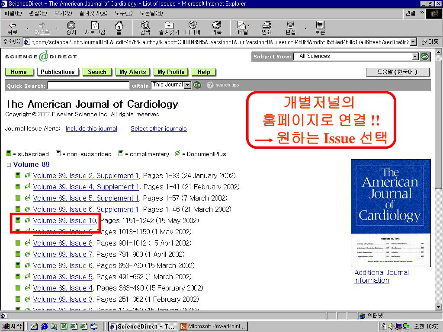The height and width of the screenshot is (332, 443).
Task: Collapse the Volume 89 tree expander
Action: point(9,165)
